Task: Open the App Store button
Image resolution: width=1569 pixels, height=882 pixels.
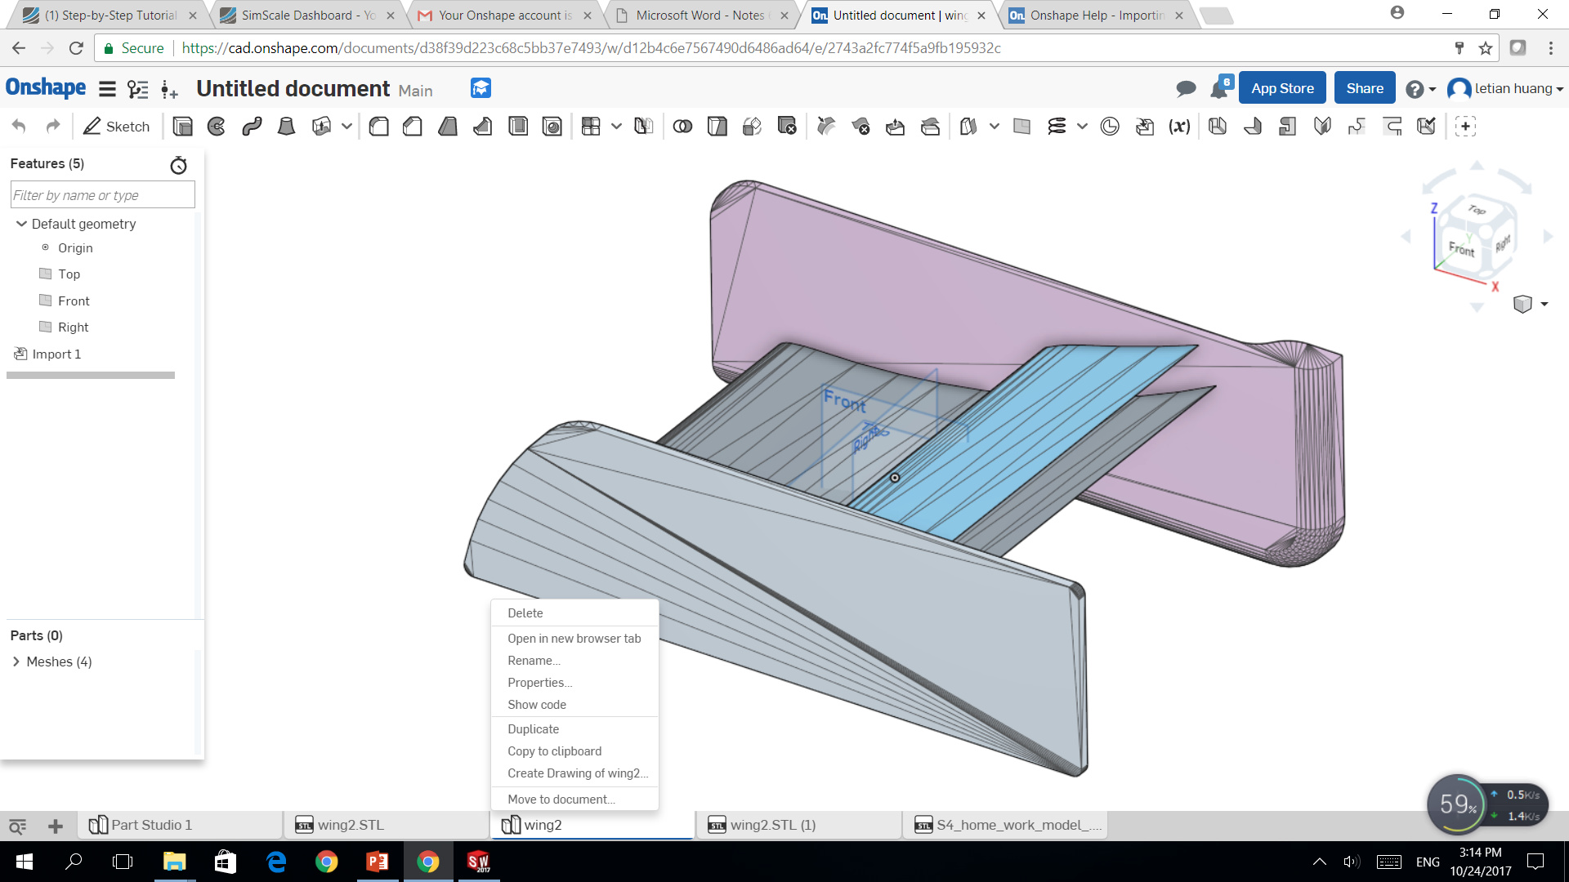Action: click(x=1281, y=88)
